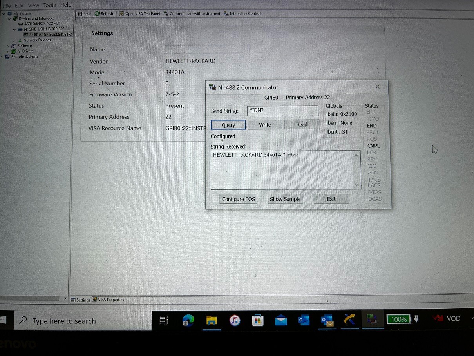Click the Save toolbar button

tap(84, 14)
